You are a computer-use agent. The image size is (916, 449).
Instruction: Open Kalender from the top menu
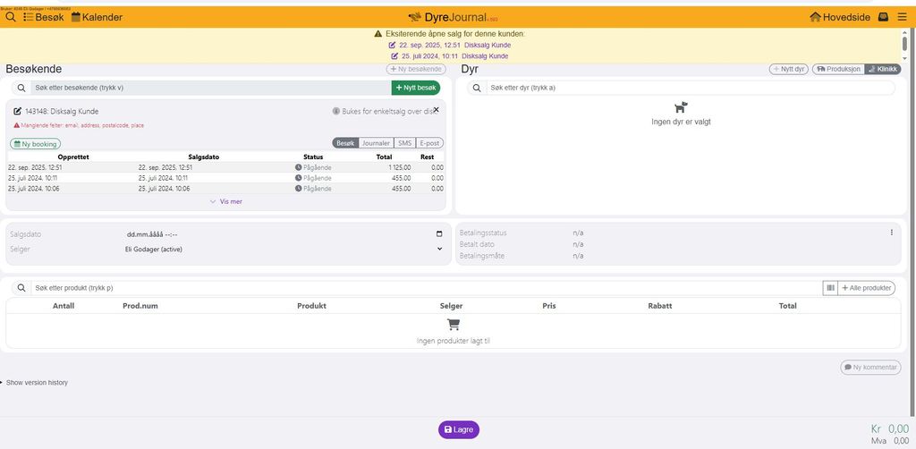pos(97,17)
